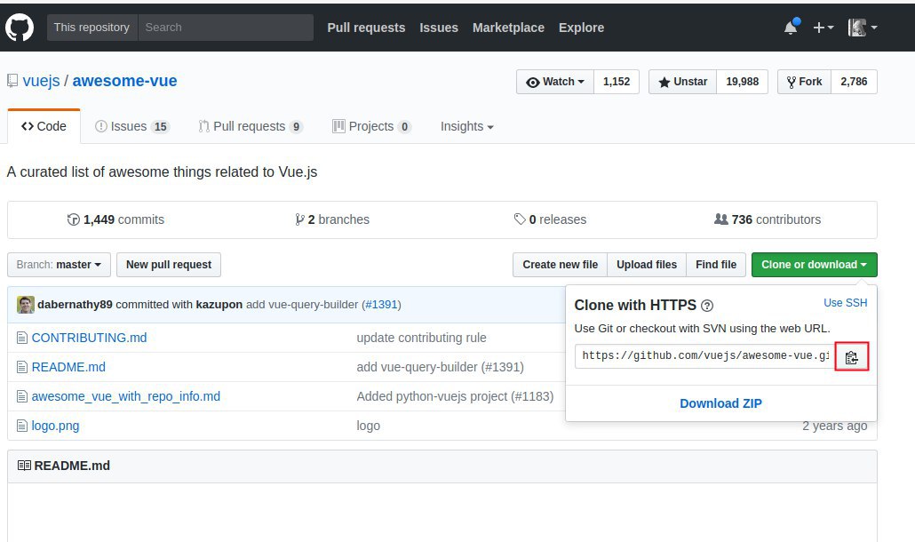The image size is (915, 542).
Task: Expand the Clone or download dropdown
Action: point(814,265)
